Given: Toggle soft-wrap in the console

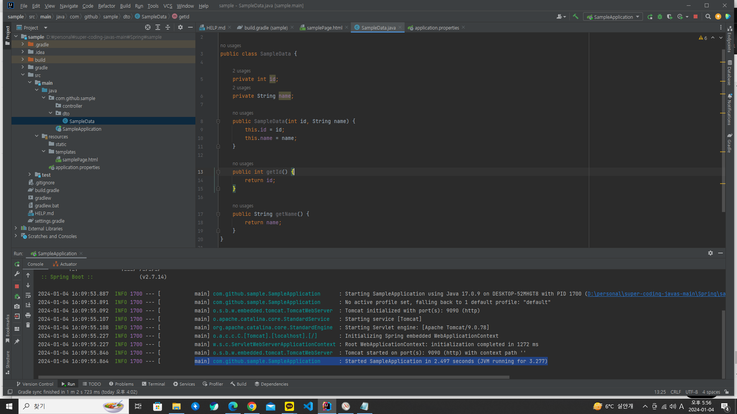Looking at the screenshot, I should pyautogui.click(x=28, y=295).
